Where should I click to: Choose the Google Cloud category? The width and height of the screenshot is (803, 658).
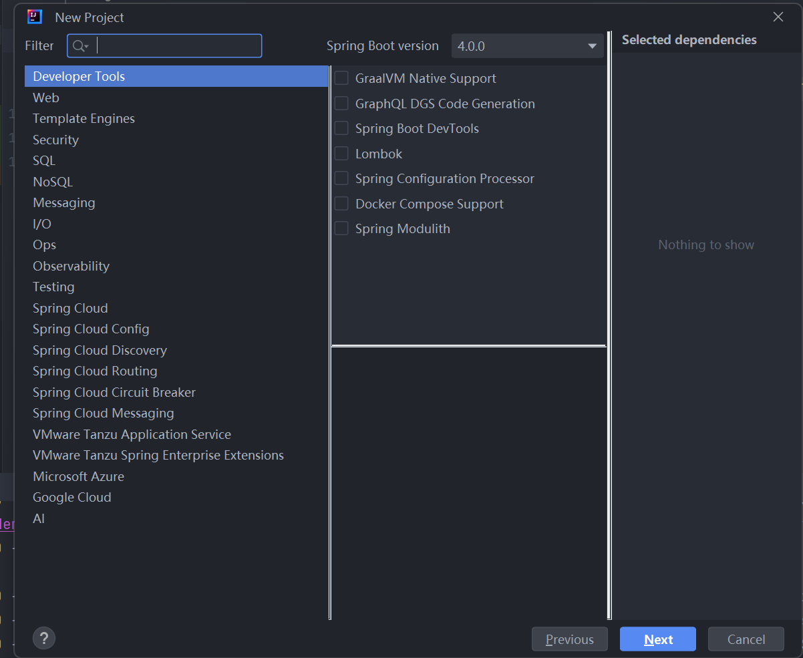[x=176, y=497]
